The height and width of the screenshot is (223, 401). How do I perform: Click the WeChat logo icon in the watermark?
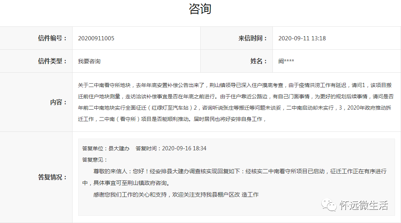point(328,205)
